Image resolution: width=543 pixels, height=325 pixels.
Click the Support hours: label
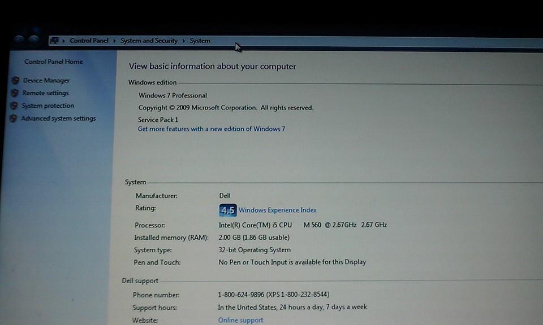[154, 308]
